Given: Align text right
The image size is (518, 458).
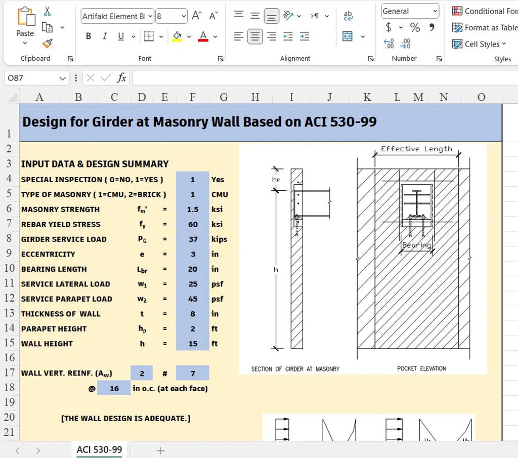Looking at the screenshot, I should pyautogui.click(x=272, y=36).
